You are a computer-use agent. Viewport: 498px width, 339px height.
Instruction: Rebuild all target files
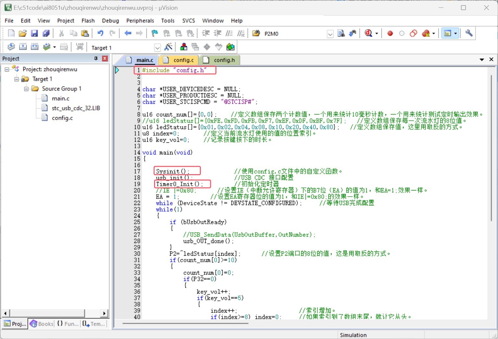coord(34,47)
